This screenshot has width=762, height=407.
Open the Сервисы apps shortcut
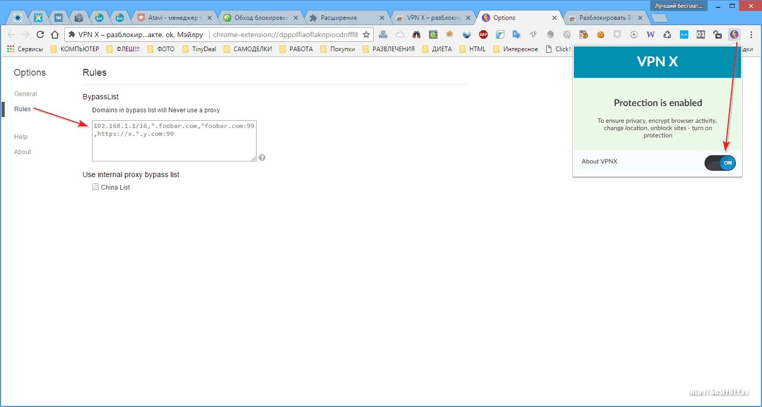[x=26, y=49]
